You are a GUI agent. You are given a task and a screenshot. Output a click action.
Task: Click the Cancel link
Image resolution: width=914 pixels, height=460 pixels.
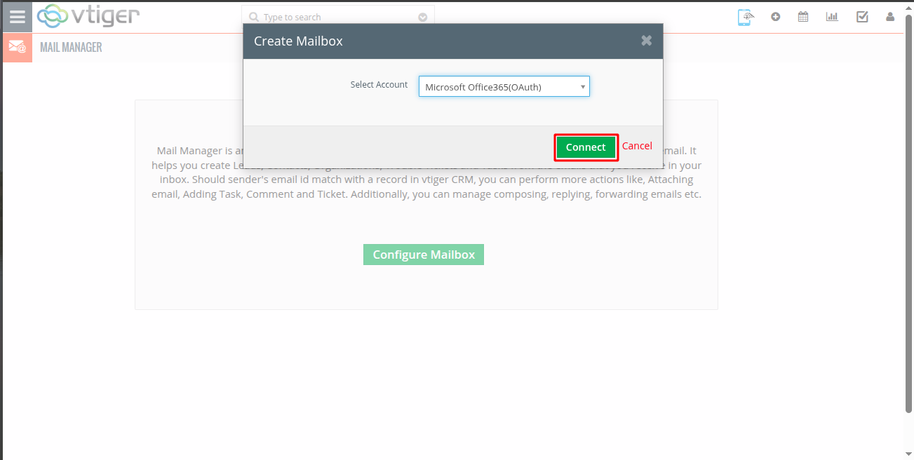point(637,146)
